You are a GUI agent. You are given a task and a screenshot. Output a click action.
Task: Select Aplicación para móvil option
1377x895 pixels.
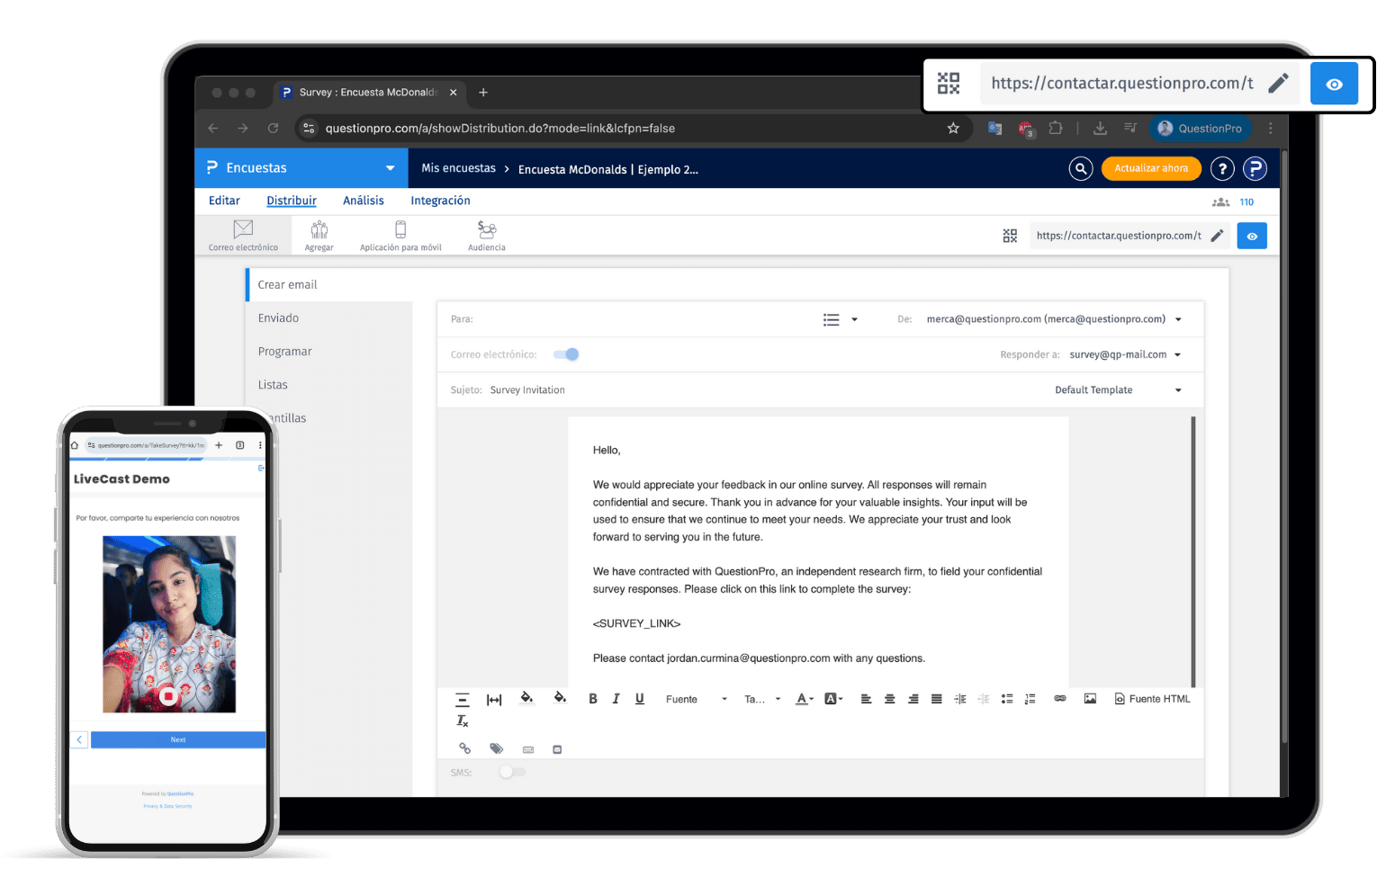[x=400, y=236]
